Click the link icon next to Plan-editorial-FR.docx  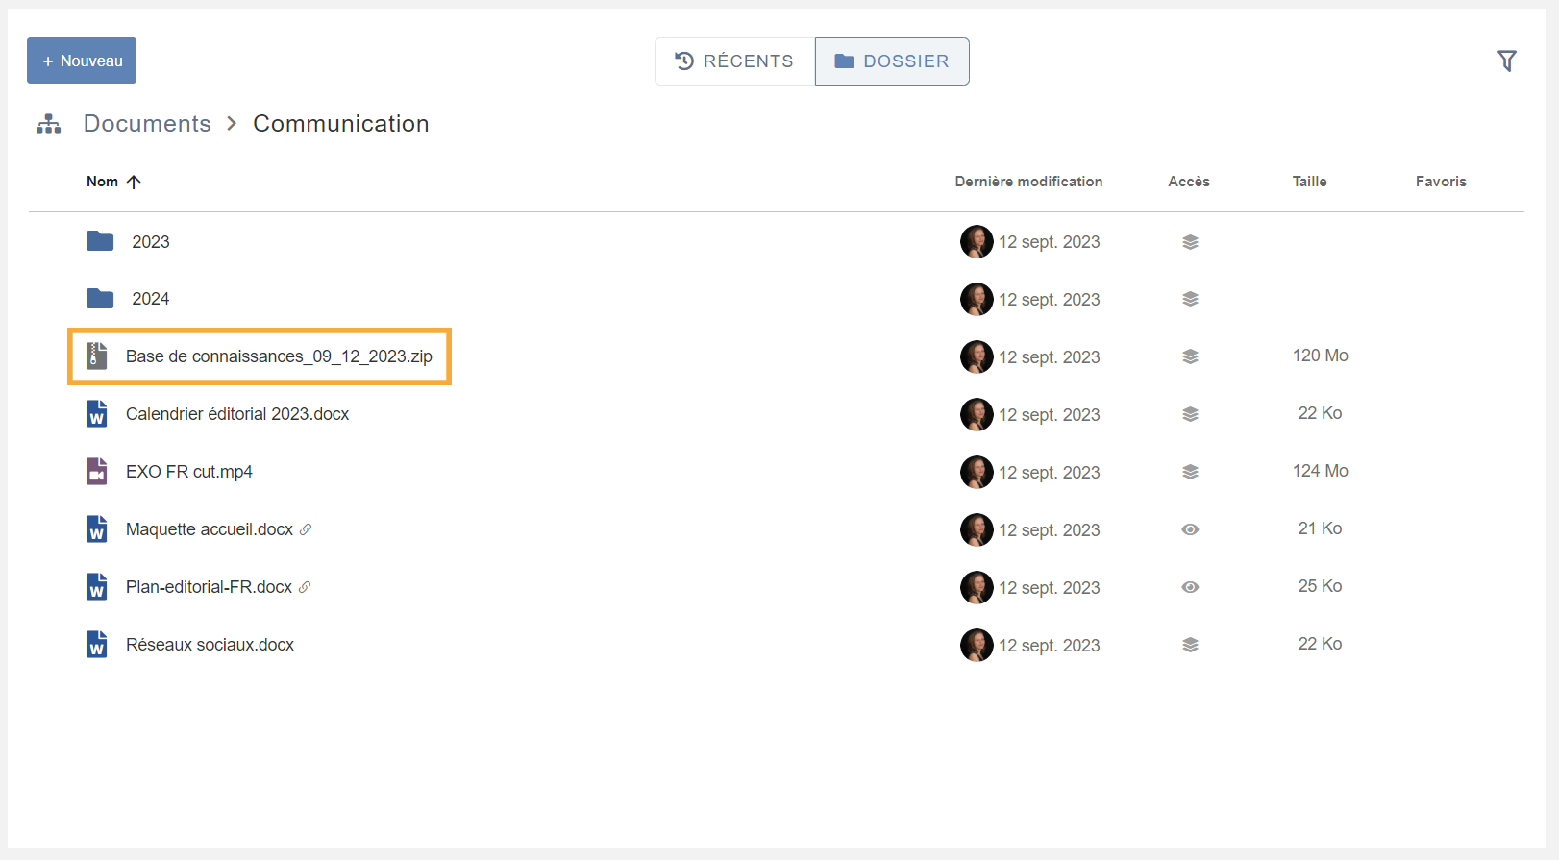pos(305,587)
